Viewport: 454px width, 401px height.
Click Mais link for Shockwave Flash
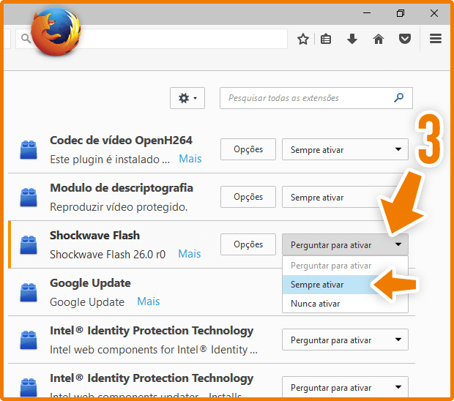click(190, 254)
